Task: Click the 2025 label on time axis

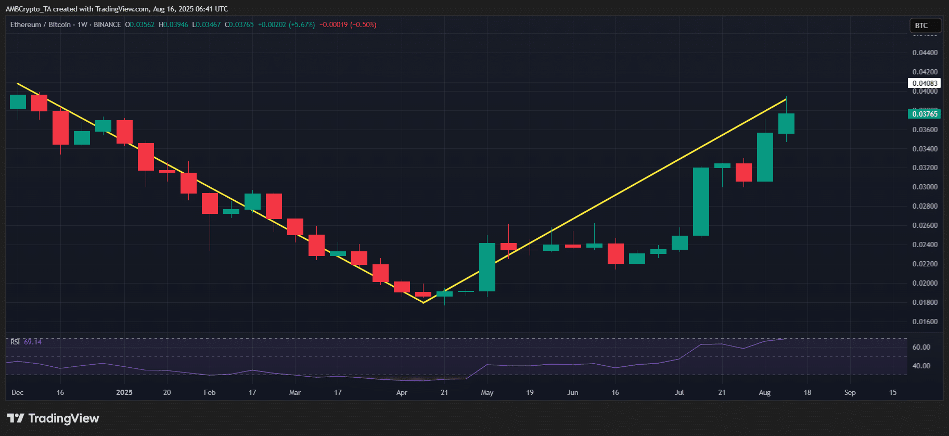Action: pos(124,392)
